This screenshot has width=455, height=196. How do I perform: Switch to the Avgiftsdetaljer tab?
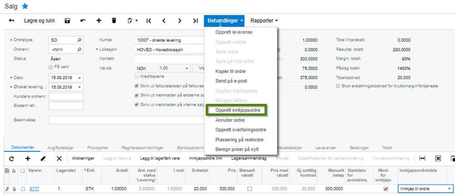tap(61, 147)
